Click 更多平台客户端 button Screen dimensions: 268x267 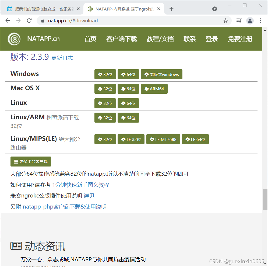pos(31,162)
